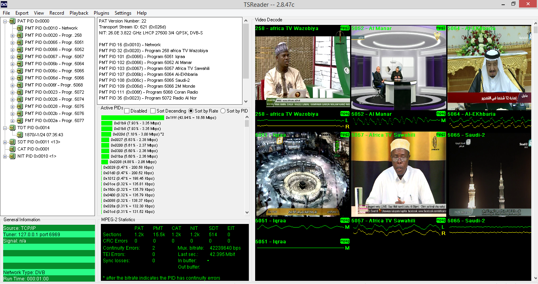The width and height of the screenshot is (538, 284).
Task: Click the TDT PID 0x0014 icon
Action: (x=12, y=128)
